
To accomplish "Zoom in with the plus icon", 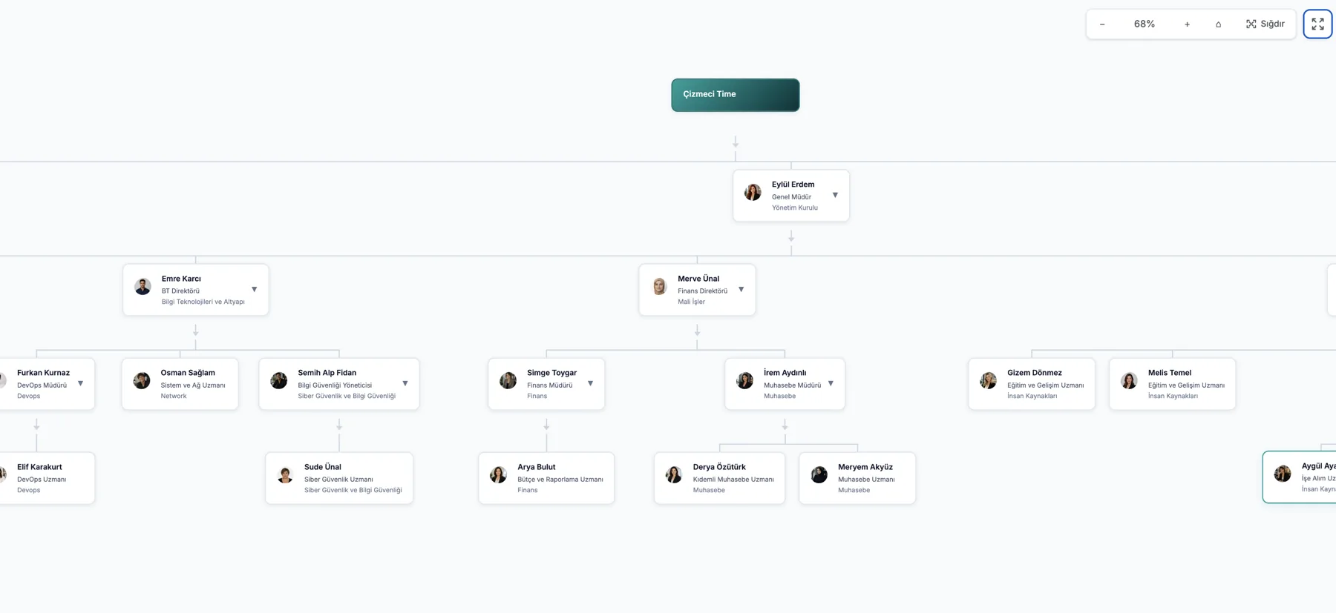I will pos(1187,24).
